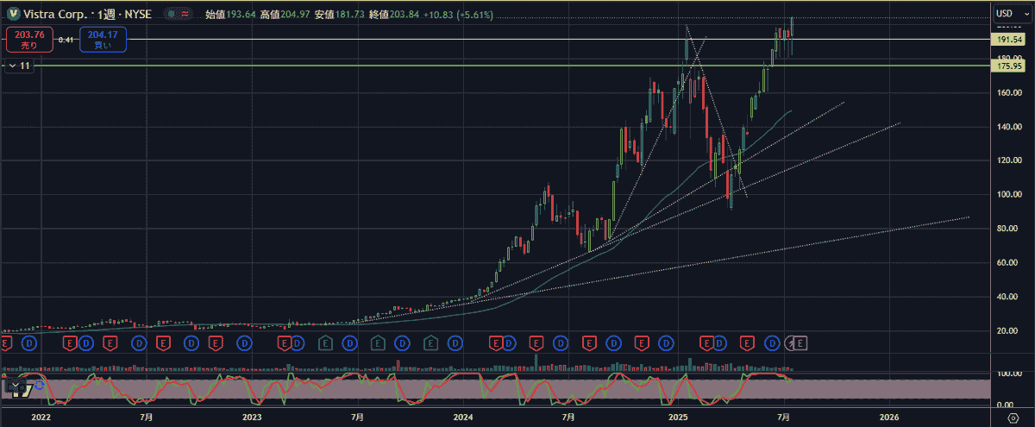Click the 203.76 sell button
Screen dimensions: 1035x427
pos(28,40)
